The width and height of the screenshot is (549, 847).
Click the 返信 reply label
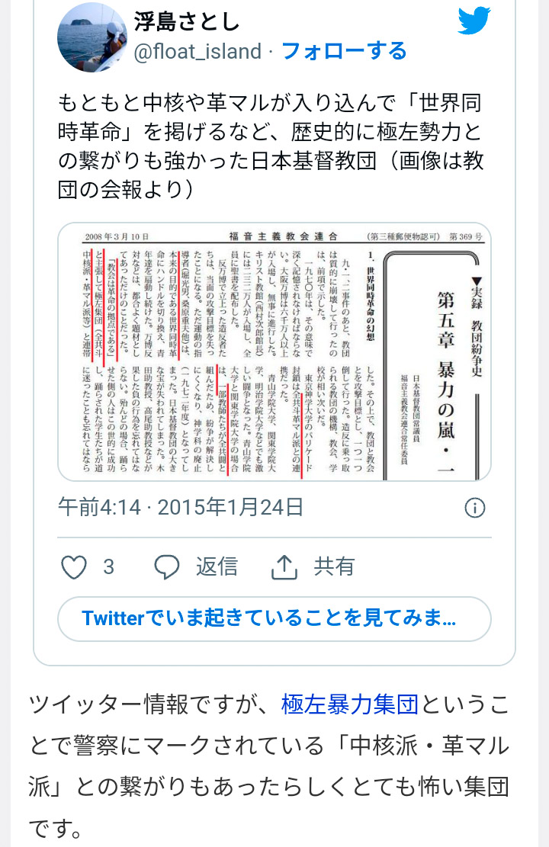click(217, 566)
